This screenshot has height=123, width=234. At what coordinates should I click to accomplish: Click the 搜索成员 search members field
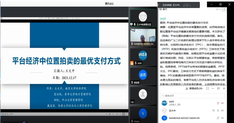click(192, 96)
